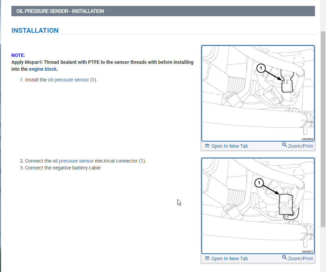Click open-in-new-tab icon under diagram 2452964
The width and height of the screenshot is (326, 272).
click(x=207, y=146)
